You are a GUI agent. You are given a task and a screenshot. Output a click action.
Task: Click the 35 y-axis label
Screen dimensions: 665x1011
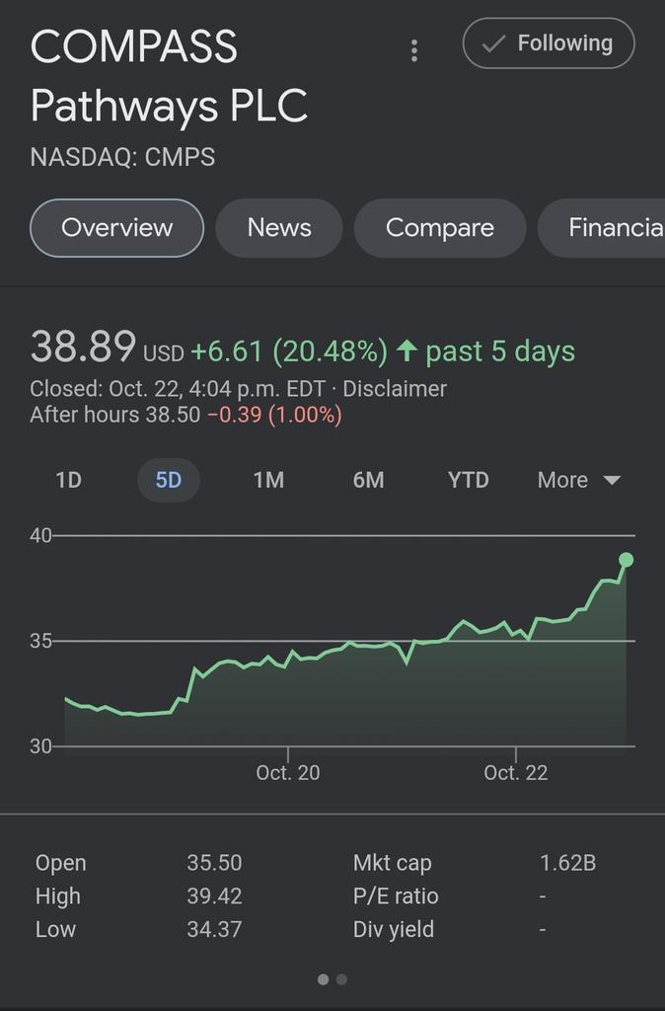tap(40, 641)
